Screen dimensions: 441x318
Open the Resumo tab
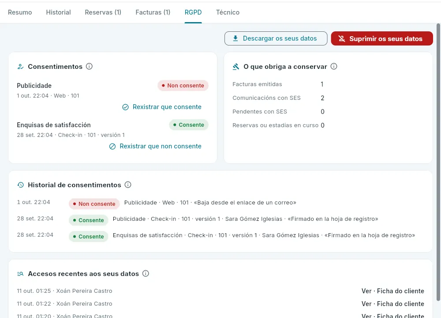click(20, 12)
